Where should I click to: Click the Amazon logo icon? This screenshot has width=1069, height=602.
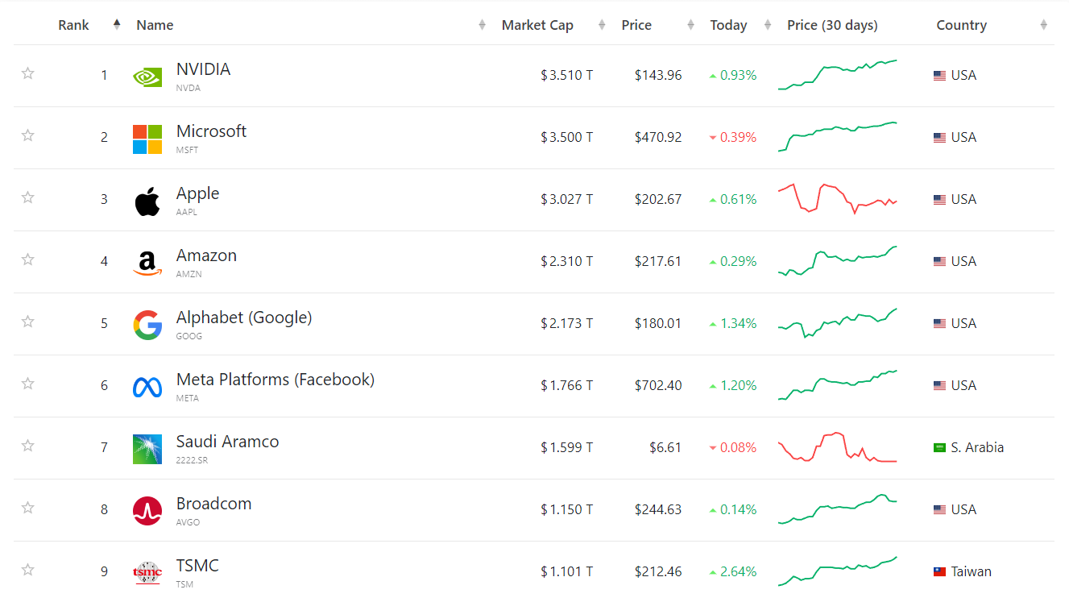pos(147,263)
